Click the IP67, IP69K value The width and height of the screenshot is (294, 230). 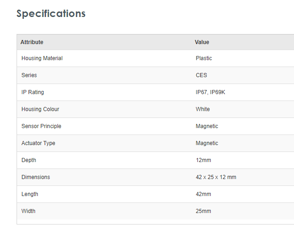point(210,92)
